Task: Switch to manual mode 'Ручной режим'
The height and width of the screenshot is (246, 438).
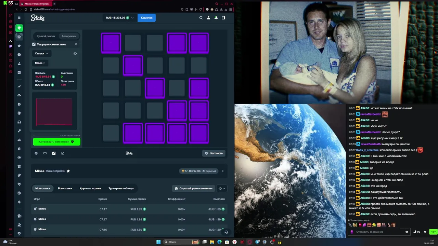Action: (46, 36)
